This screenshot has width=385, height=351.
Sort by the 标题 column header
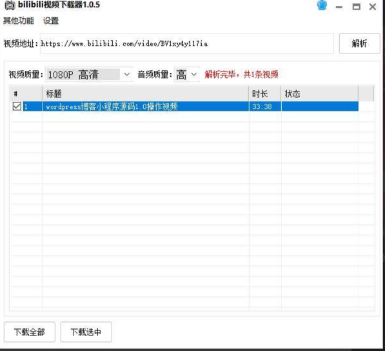point(146,93)
